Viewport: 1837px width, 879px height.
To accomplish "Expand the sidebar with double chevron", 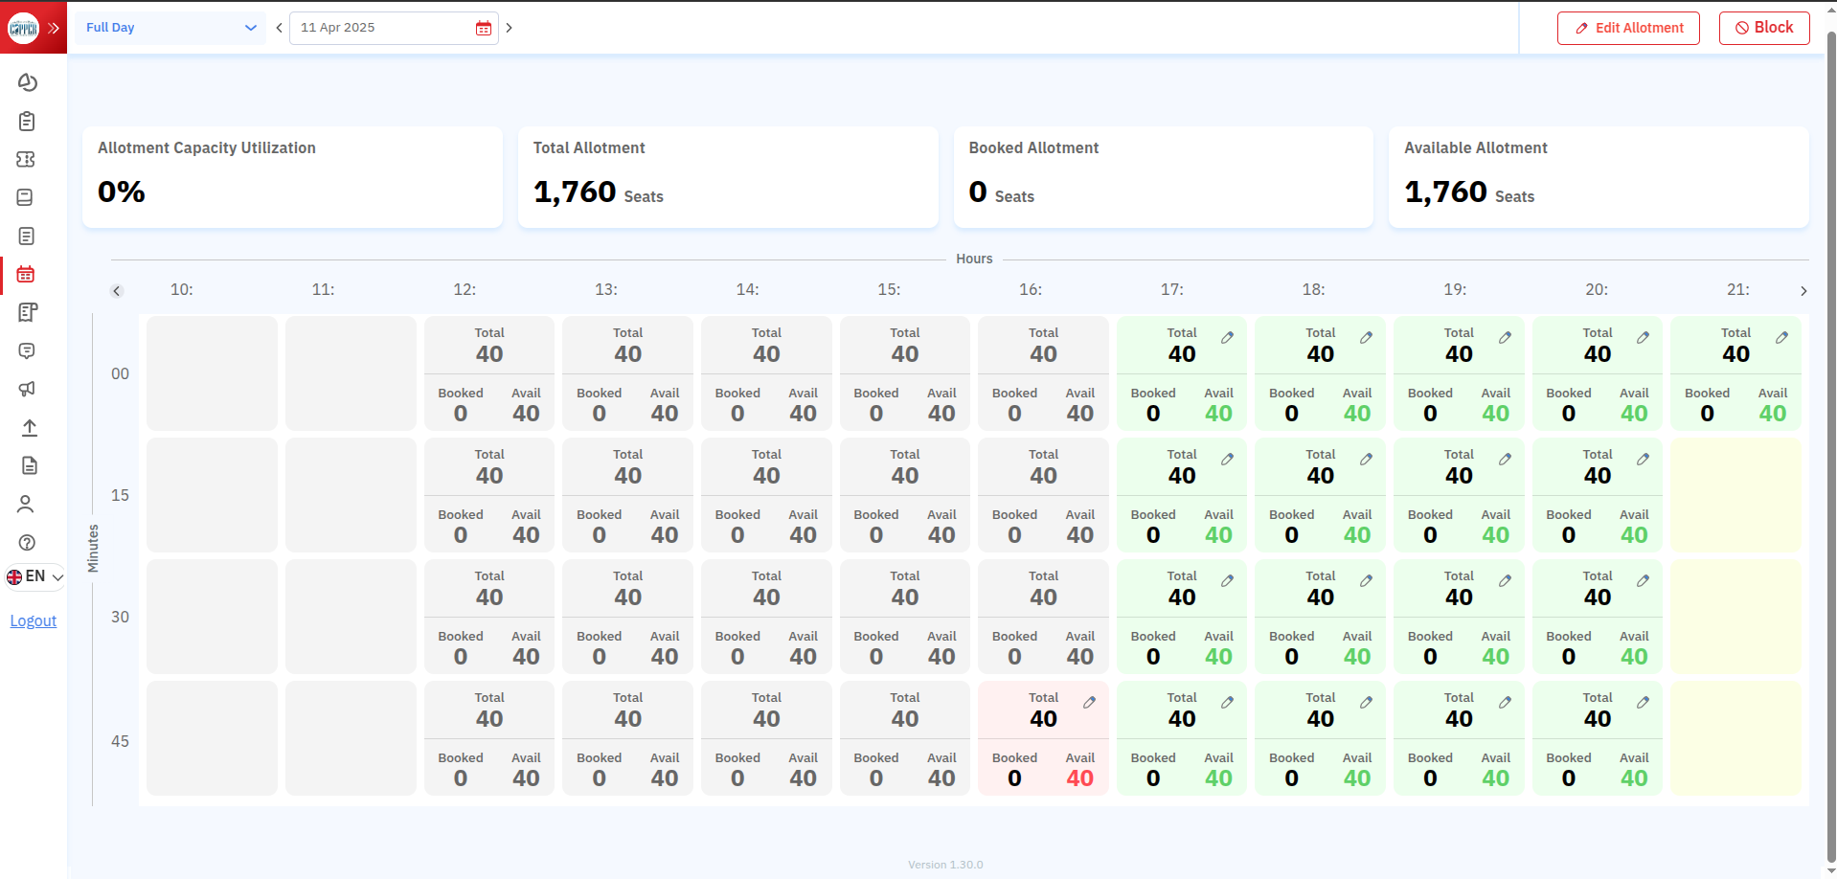I will [54, 28].
